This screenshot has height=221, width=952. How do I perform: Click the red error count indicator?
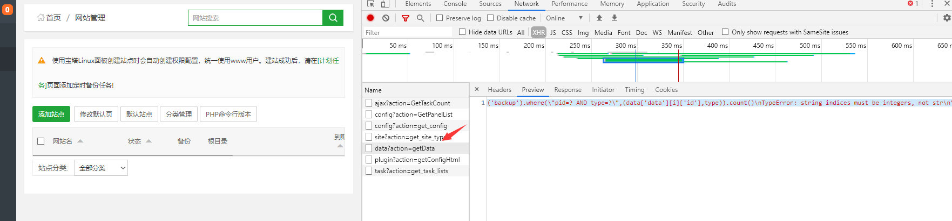point(913,4)
